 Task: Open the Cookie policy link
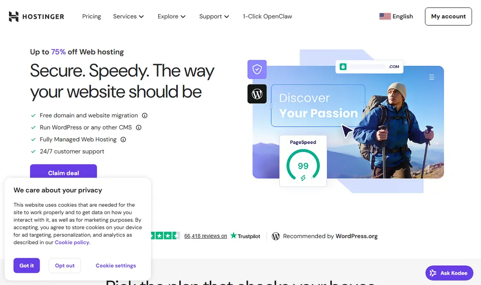(x=72, y=242)
